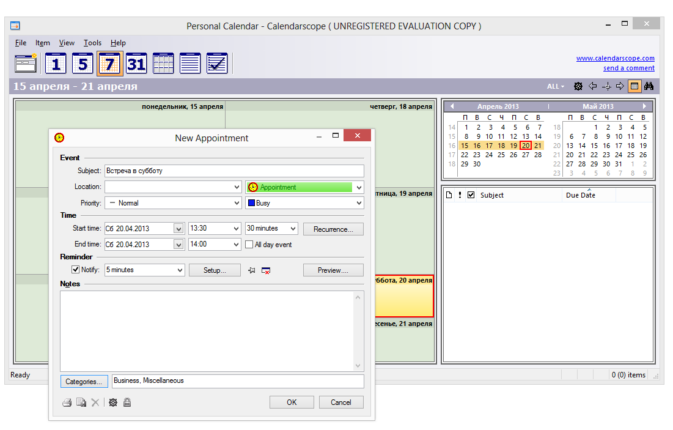The height and width of the screenshot is (430, 673).
Task: Uncheck the Notify reminder checkbox
Action: pyautogui.click(x=76, y=270)
